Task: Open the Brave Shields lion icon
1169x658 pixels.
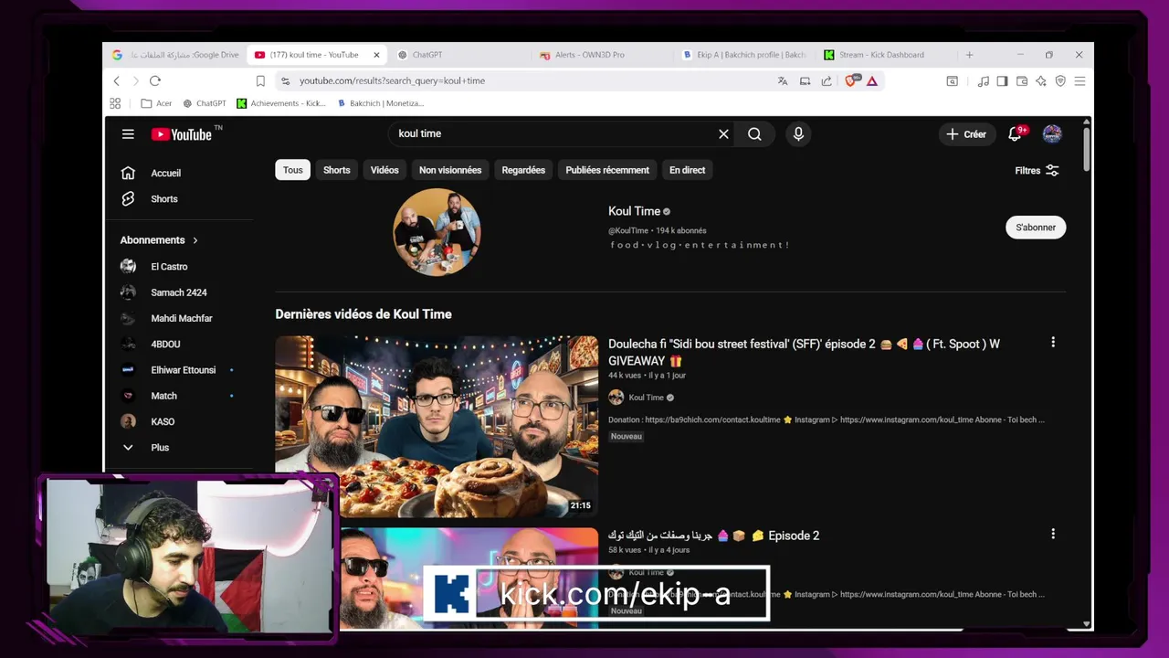Action: coord(851,80)
